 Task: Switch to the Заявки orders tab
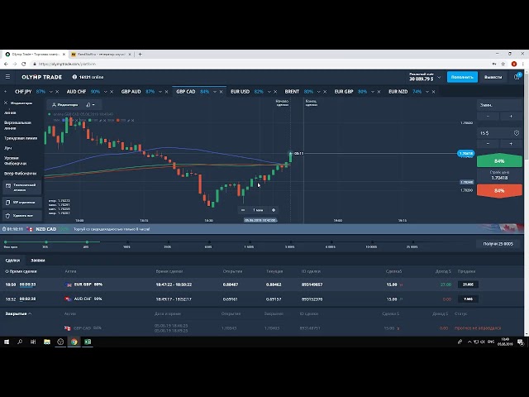click(38, 261)
